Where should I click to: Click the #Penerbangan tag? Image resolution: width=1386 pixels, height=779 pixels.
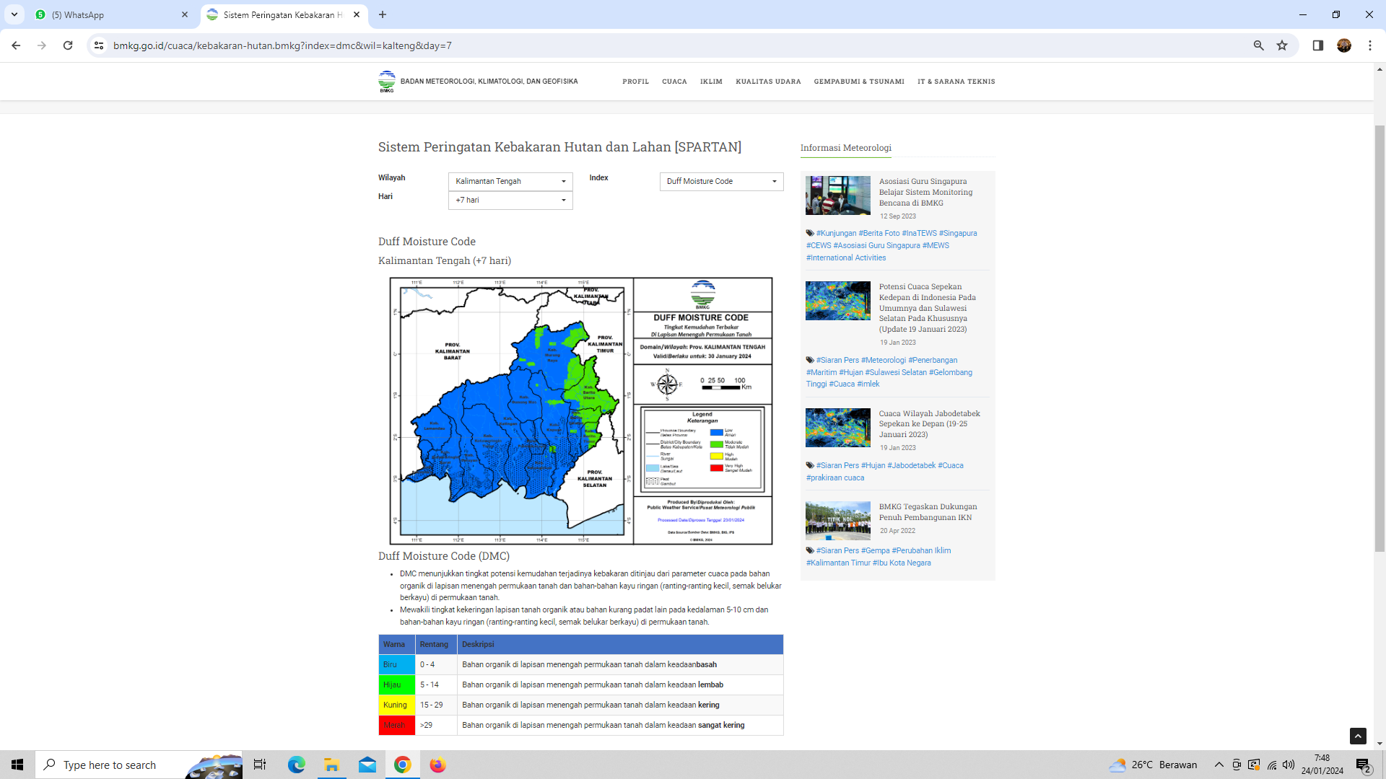click(x=933, y=360)
